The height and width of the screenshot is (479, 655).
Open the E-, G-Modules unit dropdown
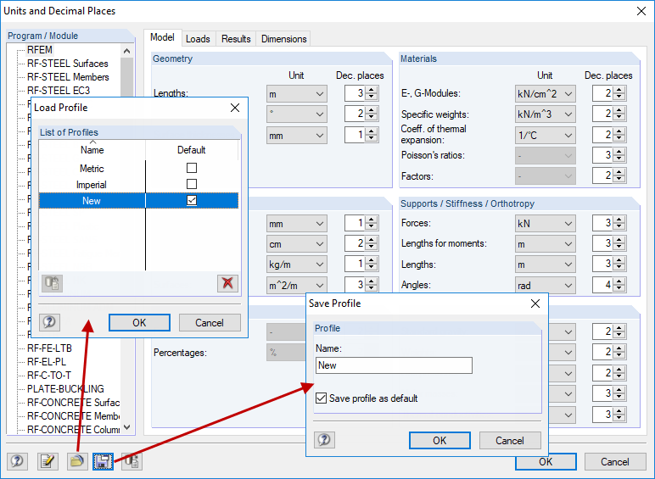pos(546,94)
